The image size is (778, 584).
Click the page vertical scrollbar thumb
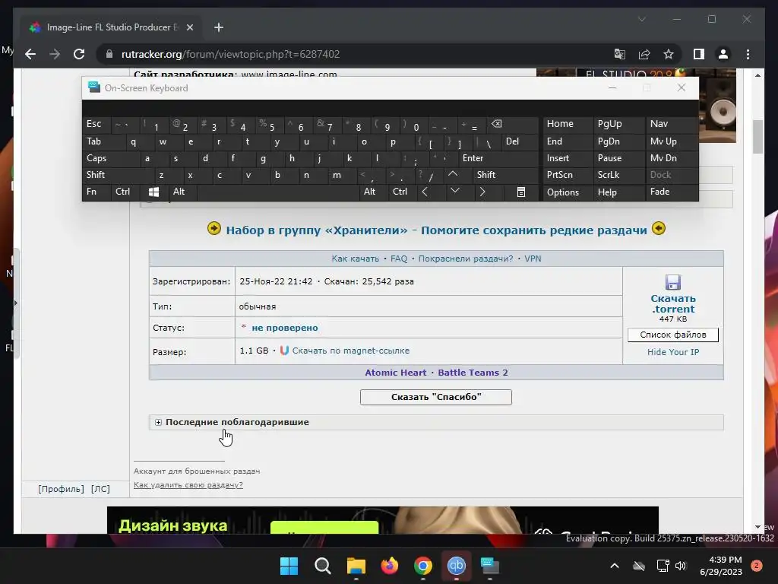coord(757,137)
